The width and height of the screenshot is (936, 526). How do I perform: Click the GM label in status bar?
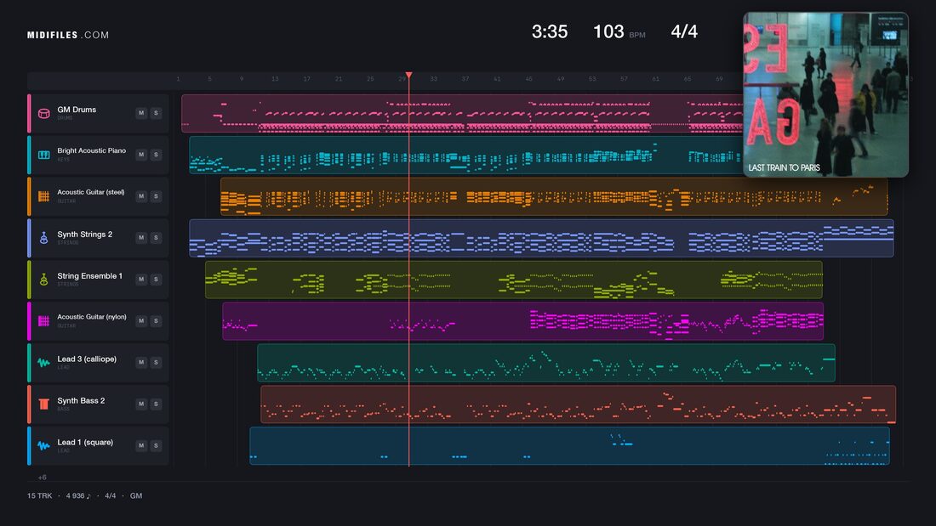tap(136, 496)
